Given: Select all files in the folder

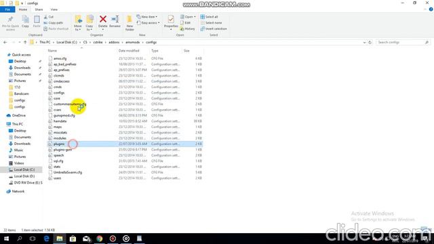Looking at the screenshot, I should point(209,17).
